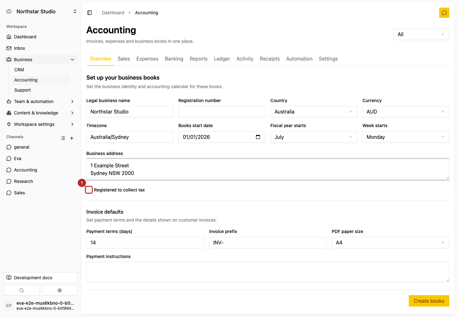Click the general channel bubble icon
This screenshot has height=317, width=457.
coord(9,147)
